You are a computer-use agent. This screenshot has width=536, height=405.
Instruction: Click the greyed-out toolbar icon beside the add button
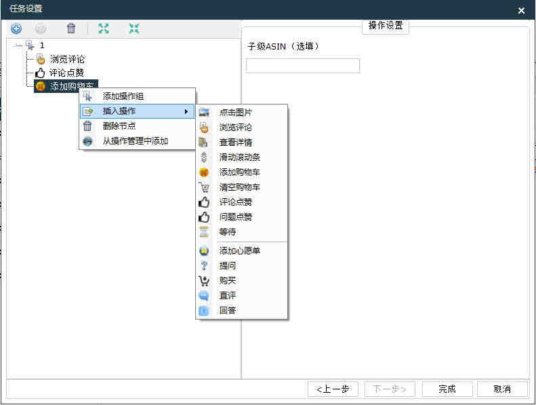41,28
